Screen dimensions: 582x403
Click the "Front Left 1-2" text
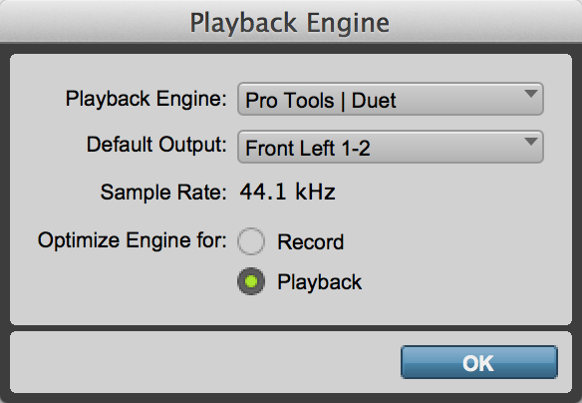(x=308, y=149)
